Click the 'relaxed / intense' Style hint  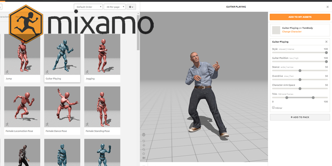click(x=286, y=49)
